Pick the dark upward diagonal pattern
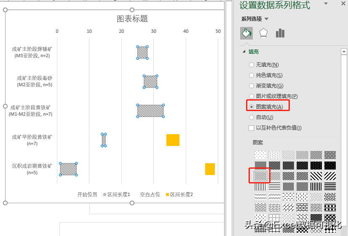348x236 pixels. click(302, 176)
